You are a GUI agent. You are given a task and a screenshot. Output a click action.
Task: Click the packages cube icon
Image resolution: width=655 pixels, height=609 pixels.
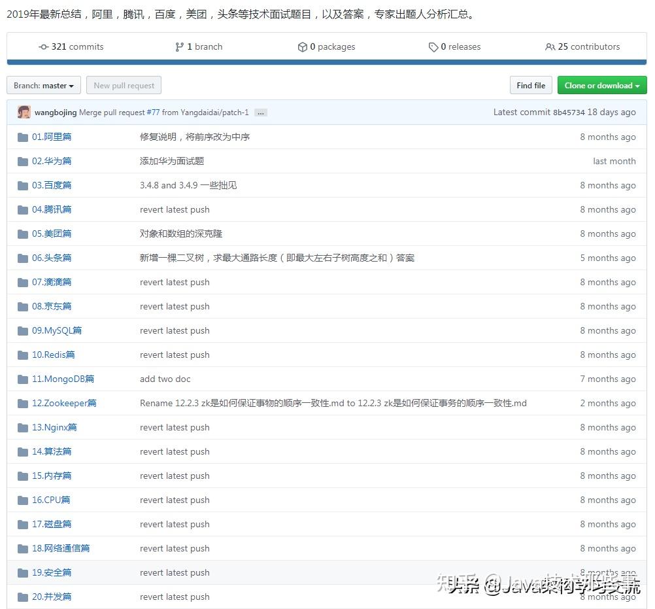(x=303, y=46)
